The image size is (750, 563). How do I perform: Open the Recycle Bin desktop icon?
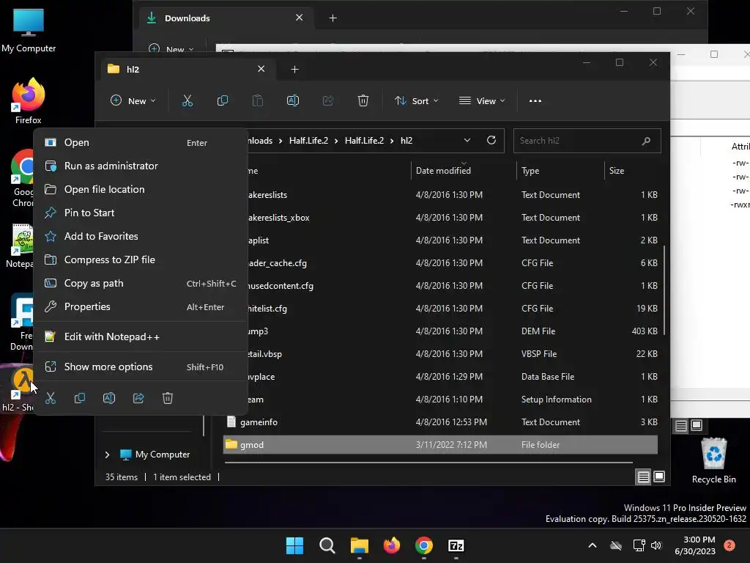tap(713, 460)
